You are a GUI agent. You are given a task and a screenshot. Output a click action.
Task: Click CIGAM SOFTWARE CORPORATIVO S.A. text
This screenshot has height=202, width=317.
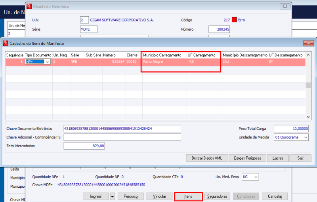click(x=122, y=20)
